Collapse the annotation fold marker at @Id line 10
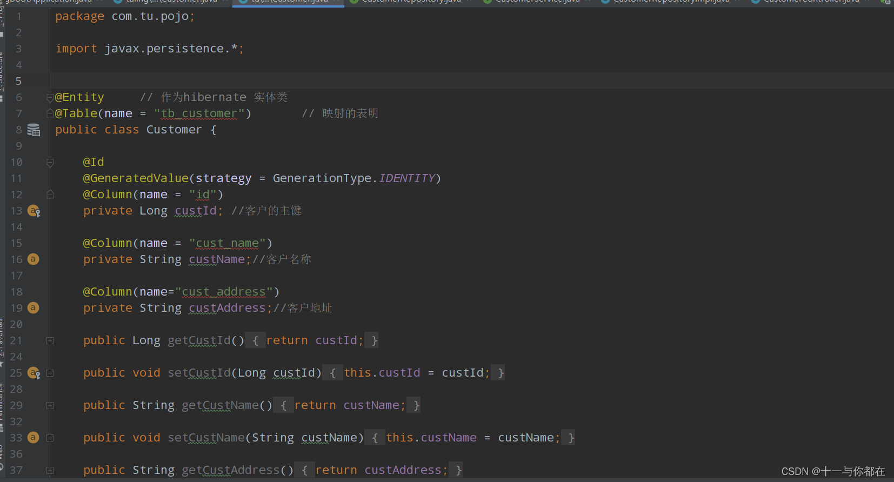 (x=50, y=162)
